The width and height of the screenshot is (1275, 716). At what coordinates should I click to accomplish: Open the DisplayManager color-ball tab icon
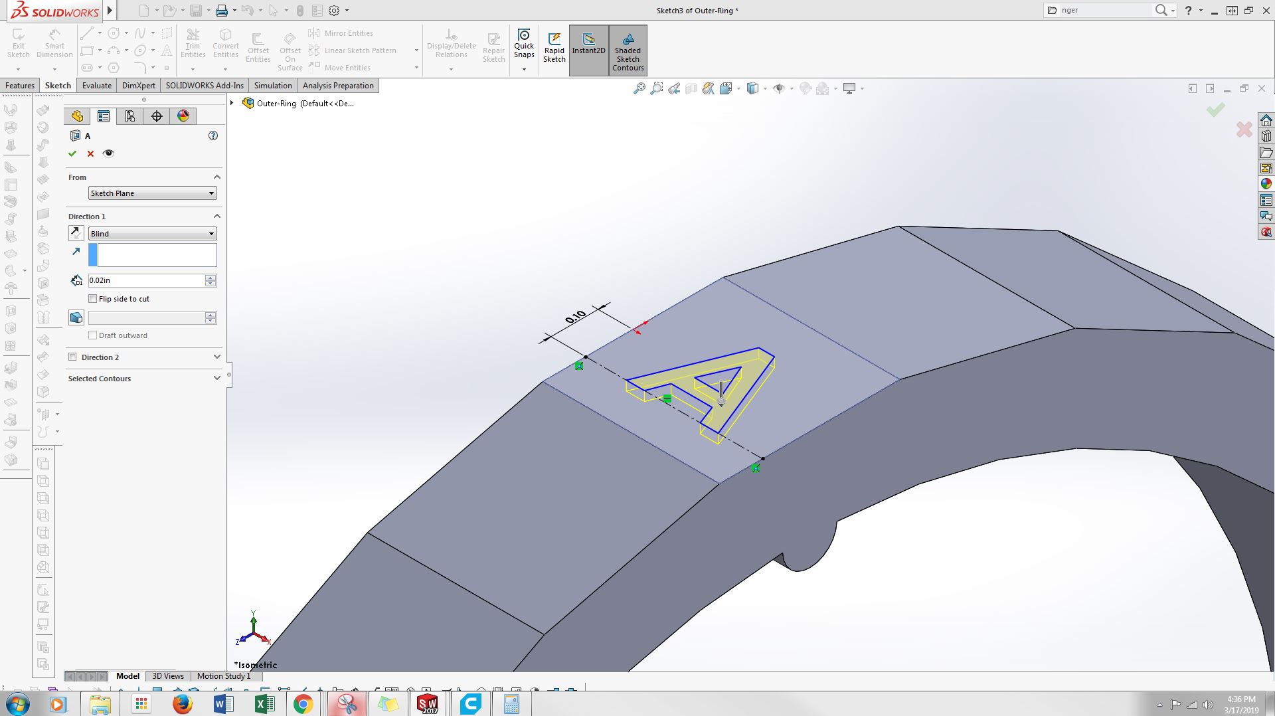(x=183, y=116)
